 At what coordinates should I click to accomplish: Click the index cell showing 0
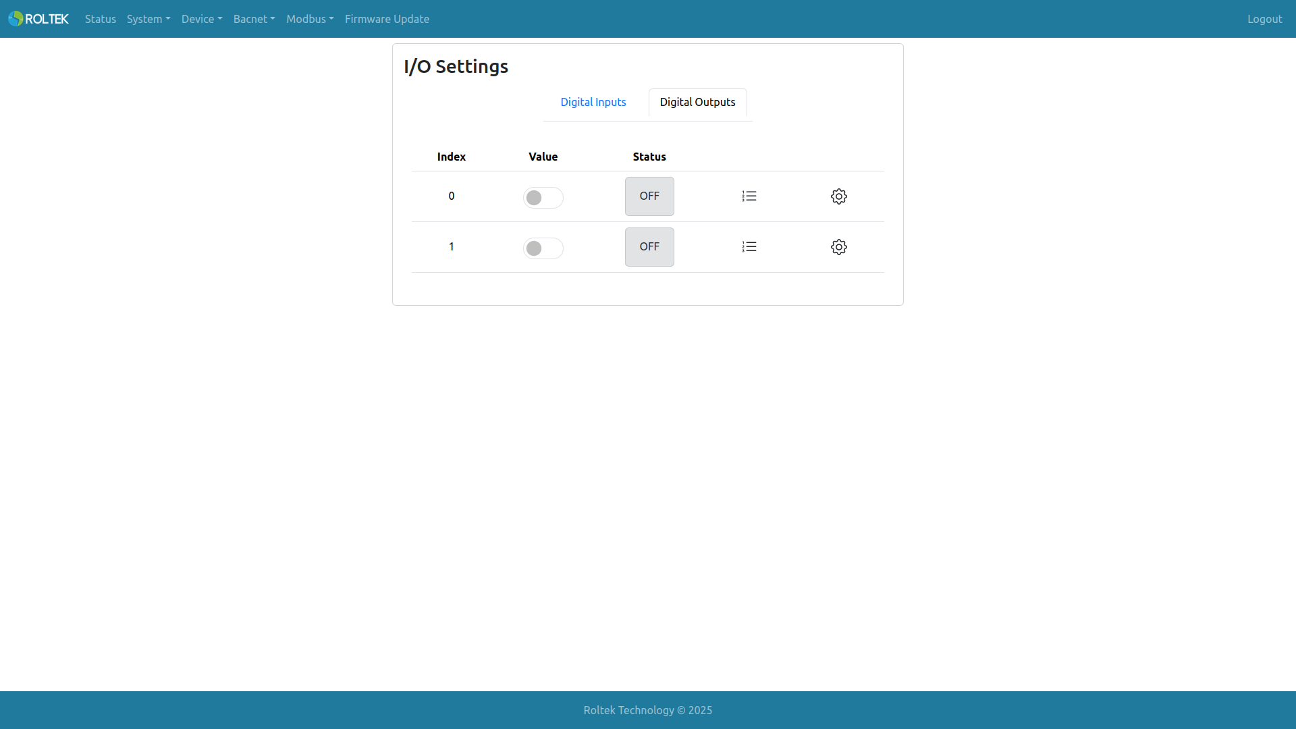(x=452, y=196)
